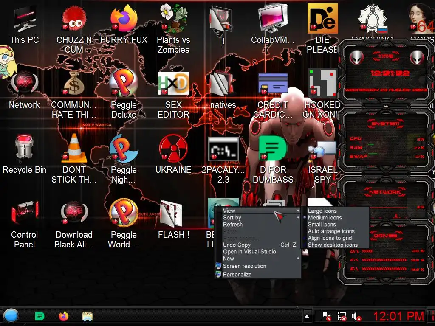Viewport: 435px width, 326px height.
Task: Click the Start orb button
Action: pyautogui.click(x=11, y=316)
